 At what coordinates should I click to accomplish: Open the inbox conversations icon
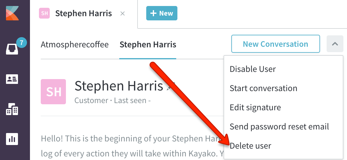point(12,49)
